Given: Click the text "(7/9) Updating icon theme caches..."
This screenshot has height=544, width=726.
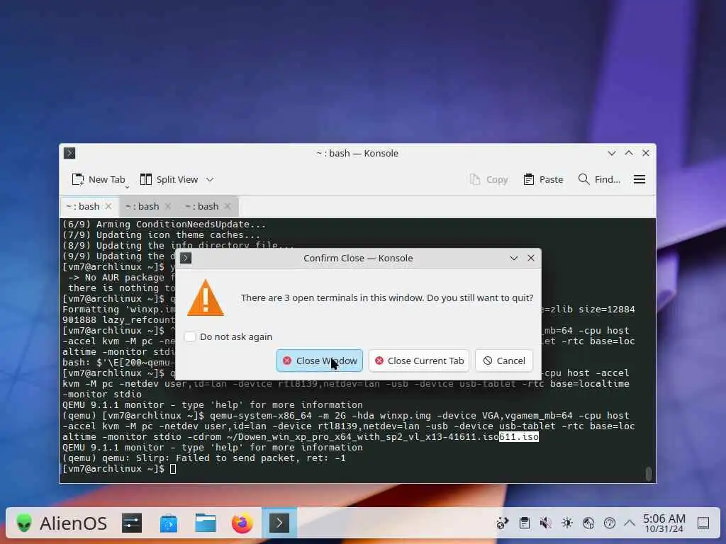Looking at the screenshot, I should coord(162,235).
